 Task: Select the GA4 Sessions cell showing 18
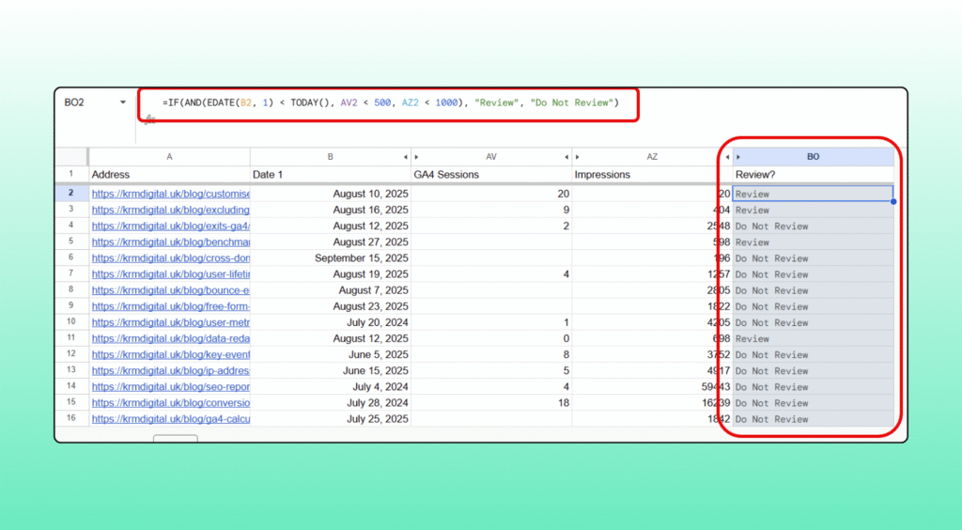pos(490,403)
